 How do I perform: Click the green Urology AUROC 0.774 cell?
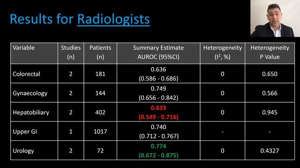pos(158,151)
